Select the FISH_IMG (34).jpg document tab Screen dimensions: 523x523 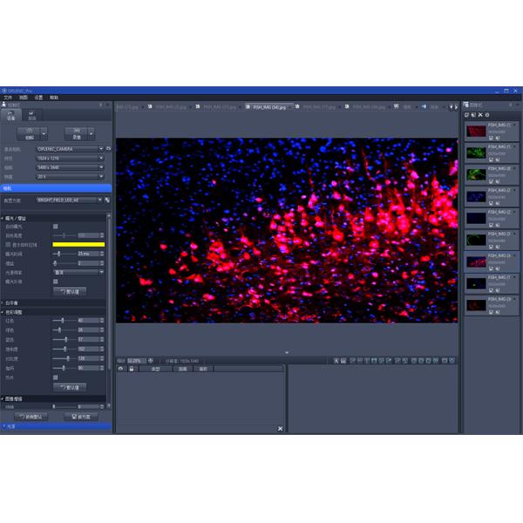pyautogui.click(x=268, y=107)
